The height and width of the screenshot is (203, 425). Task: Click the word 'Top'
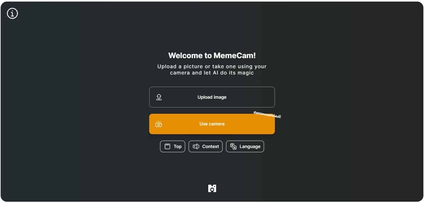[177, 146]
